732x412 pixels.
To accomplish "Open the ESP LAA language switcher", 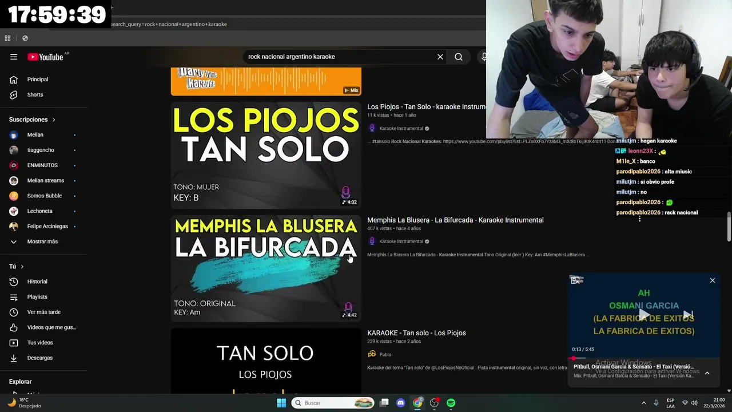I will pyautogui.click(x=670, y=403).
